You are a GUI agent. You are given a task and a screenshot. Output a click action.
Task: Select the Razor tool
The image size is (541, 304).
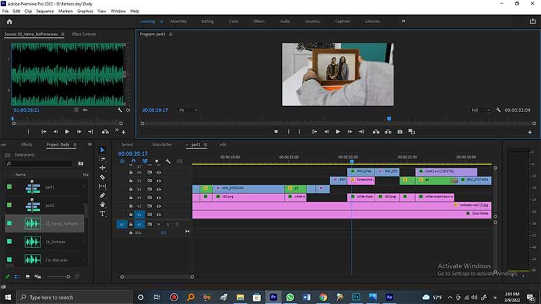[103, 177]
